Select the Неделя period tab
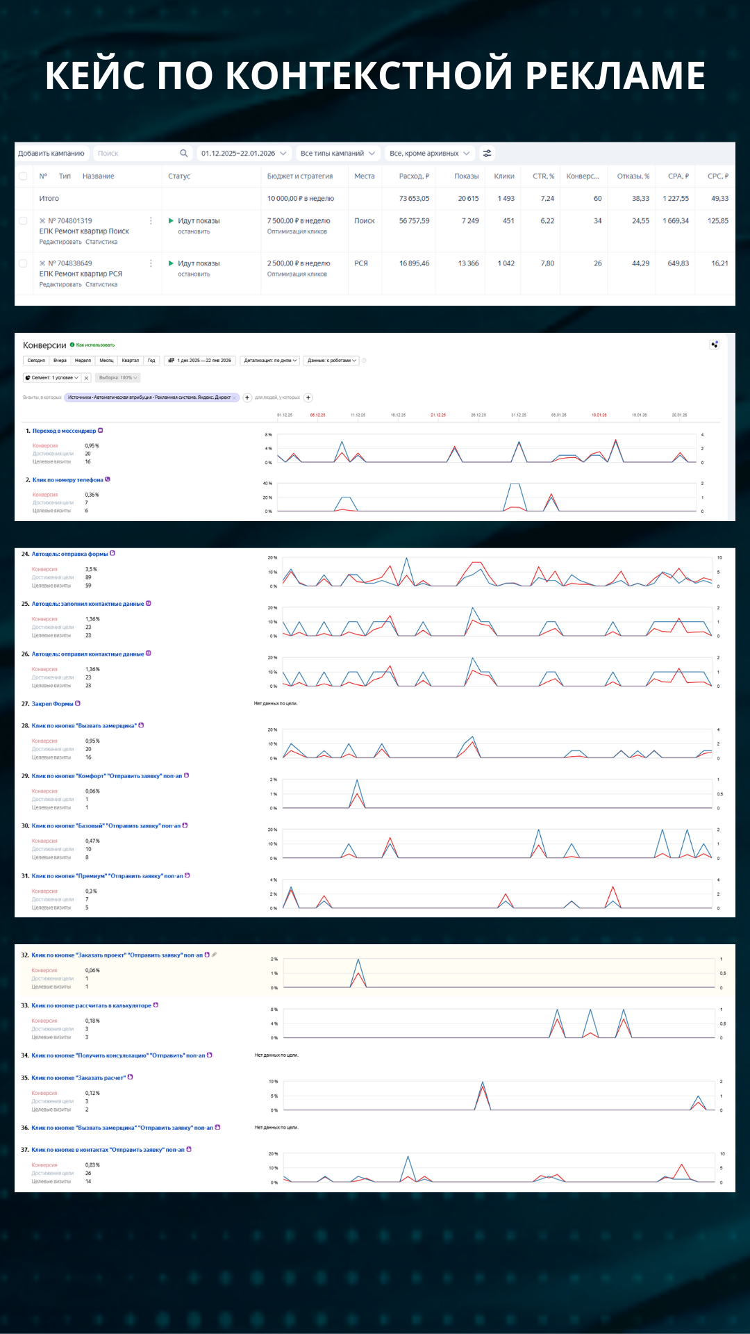 [x=83, y=361]
